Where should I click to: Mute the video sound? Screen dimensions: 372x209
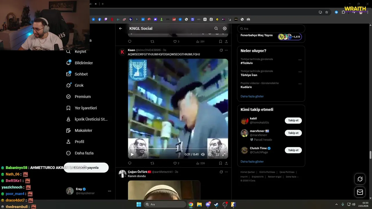pyautogui.click(x=203, y=154)
